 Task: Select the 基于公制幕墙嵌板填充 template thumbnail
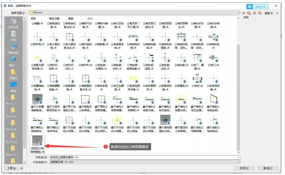(x=37, y=99)
